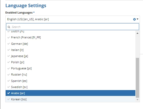143x109 pixels.
Task: Select Polish [pl] option
Action: point(70,62)
